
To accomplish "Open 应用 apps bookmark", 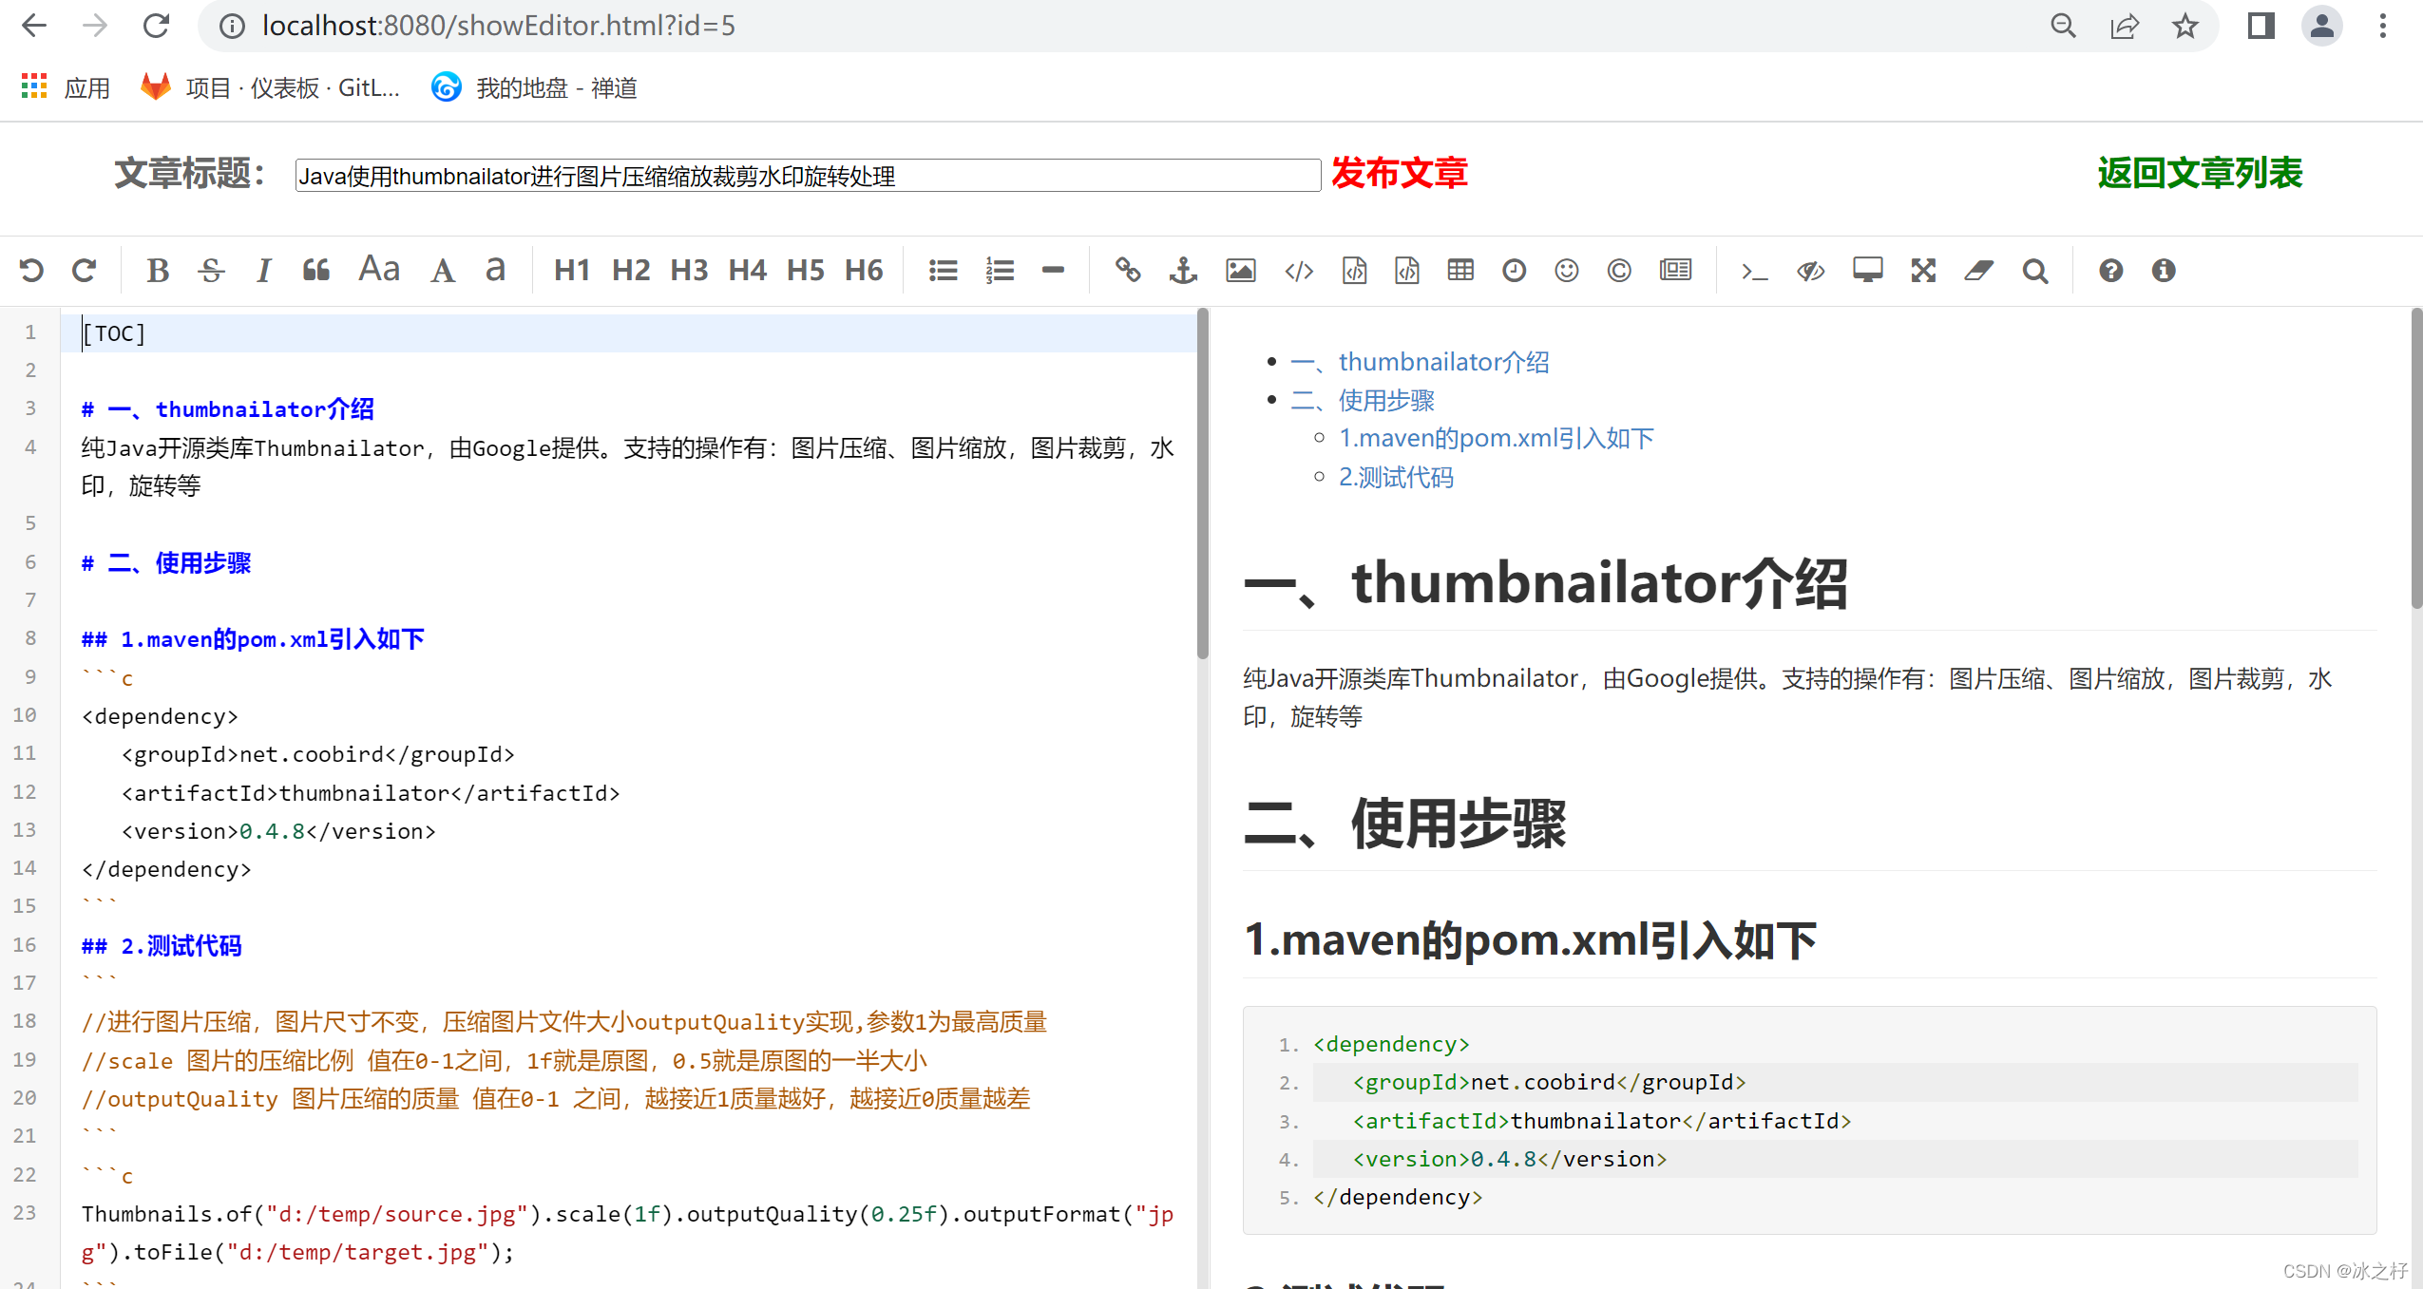I will [x=65, y=87].
